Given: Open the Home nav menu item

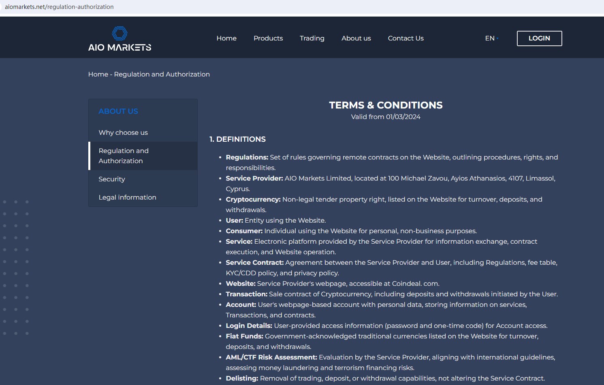Looking at the screenshot, I should (226, 38).
